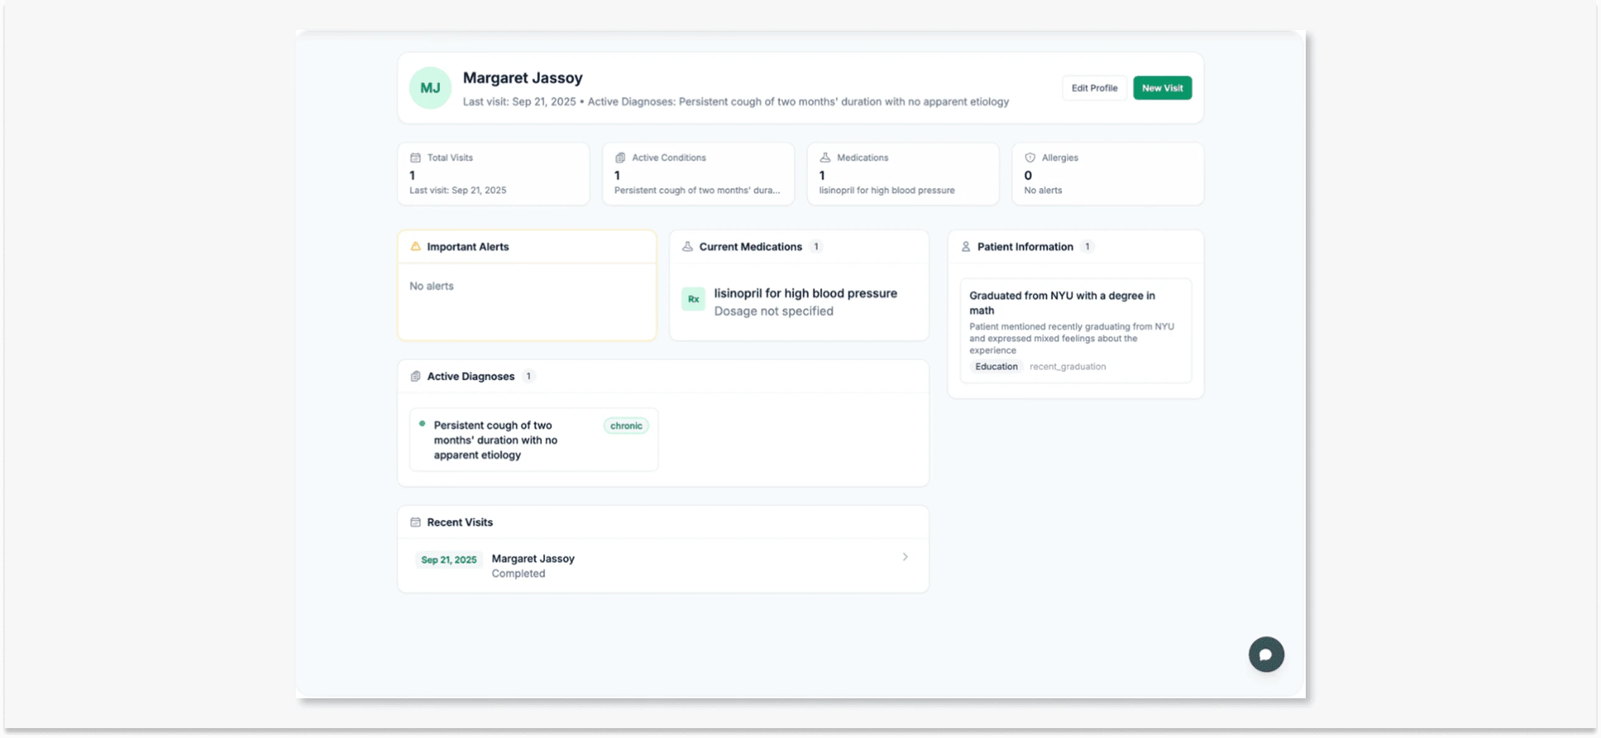The height and width of the screenshot is (738, 1601).
Task: Open the Sep 21, 2025 date badge
Action: point(449,560)
